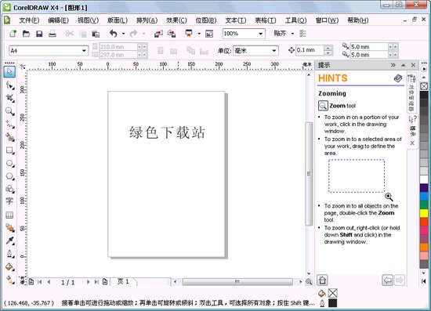Click the no-color X swatch in palette
This screenshot has height=311, width=431.
tap(424, 86)
